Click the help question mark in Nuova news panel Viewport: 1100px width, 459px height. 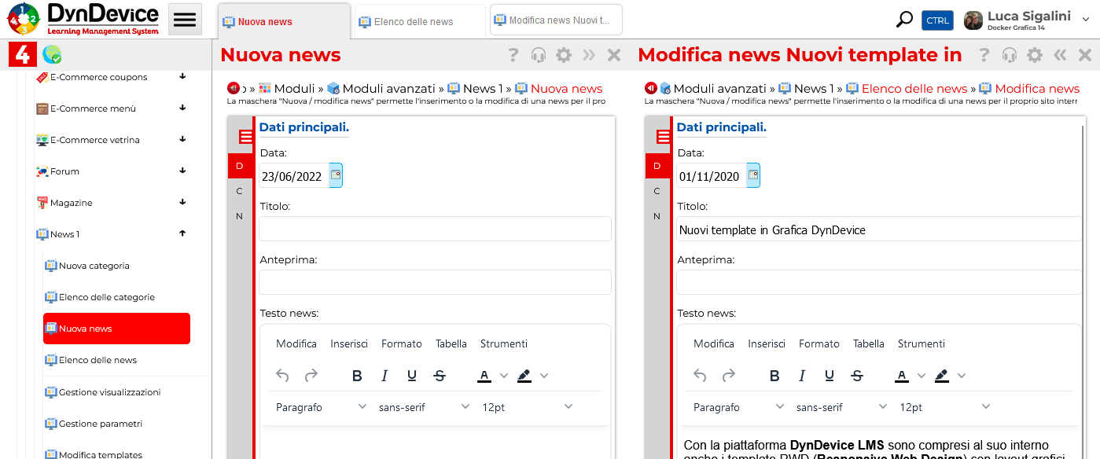pyautogui.click(x=513, y=55)
